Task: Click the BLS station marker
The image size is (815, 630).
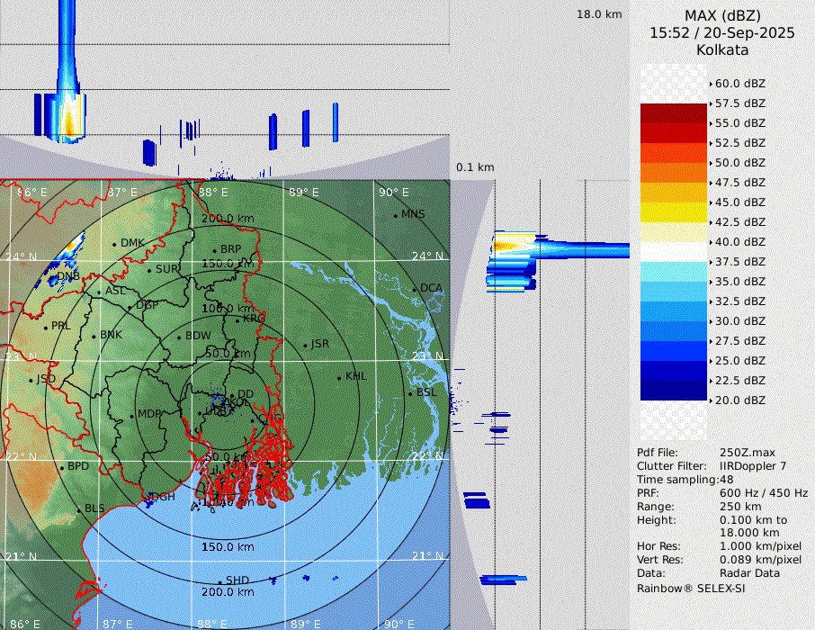Action: pyautogui.click(x=78, y=509)
